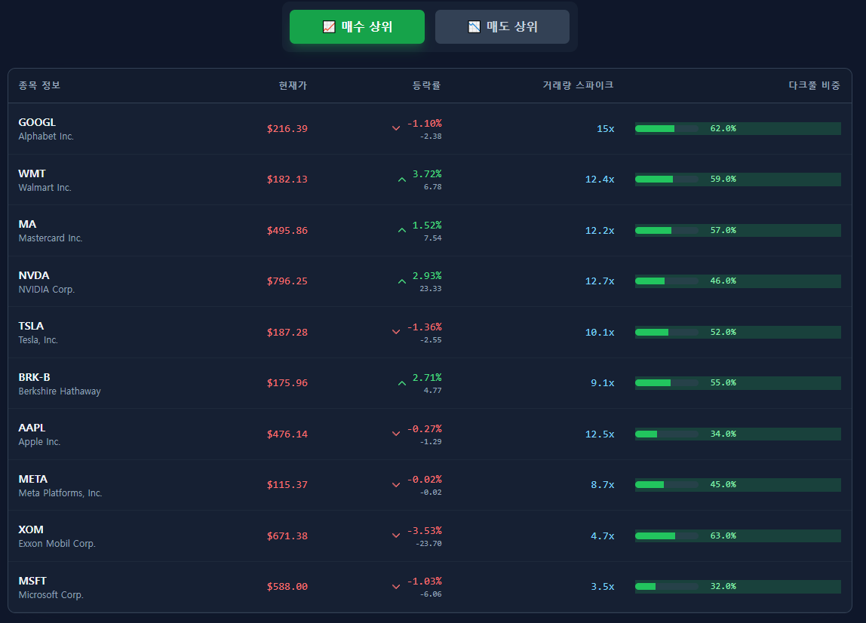Sort by 현재가 column header
Screen dimensions: 866x623
(293, 85)
